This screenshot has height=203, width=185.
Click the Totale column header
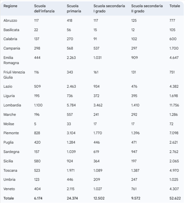175,6
